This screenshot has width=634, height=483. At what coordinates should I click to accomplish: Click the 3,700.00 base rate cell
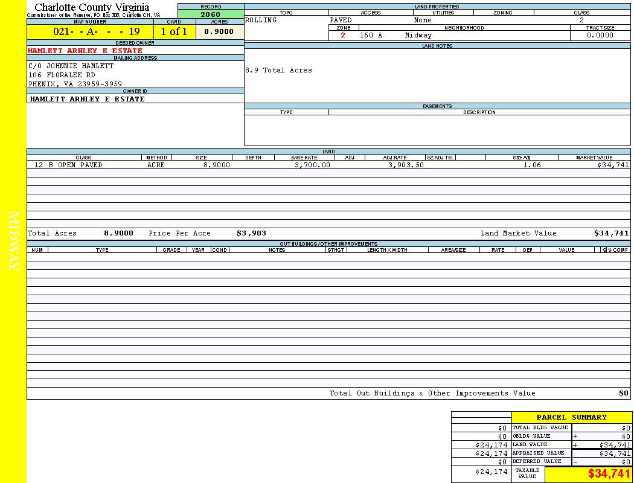(x=312, y=165)
